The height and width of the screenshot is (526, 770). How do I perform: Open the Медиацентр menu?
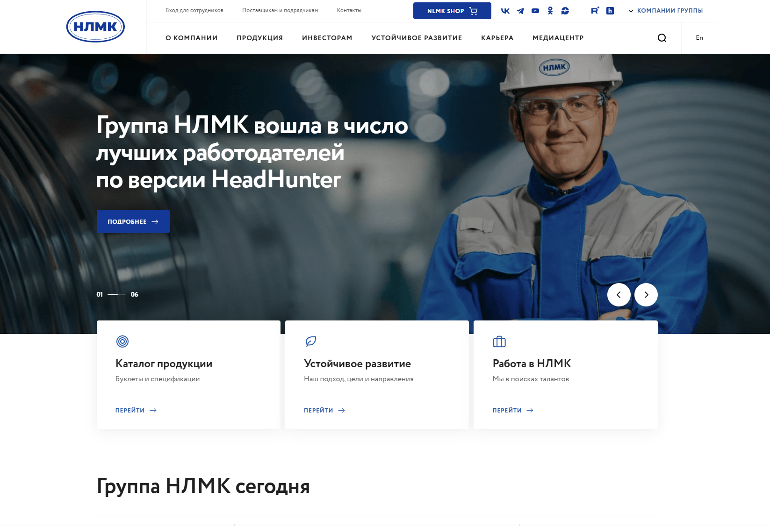click(x=558, y=38)
